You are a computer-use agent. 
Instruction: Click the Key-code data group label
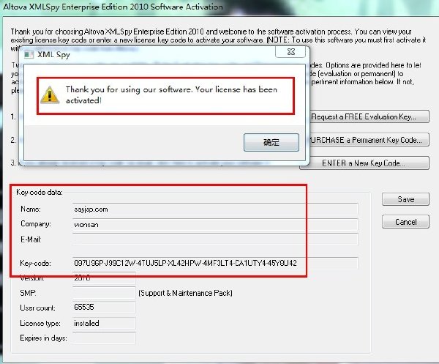40,192
